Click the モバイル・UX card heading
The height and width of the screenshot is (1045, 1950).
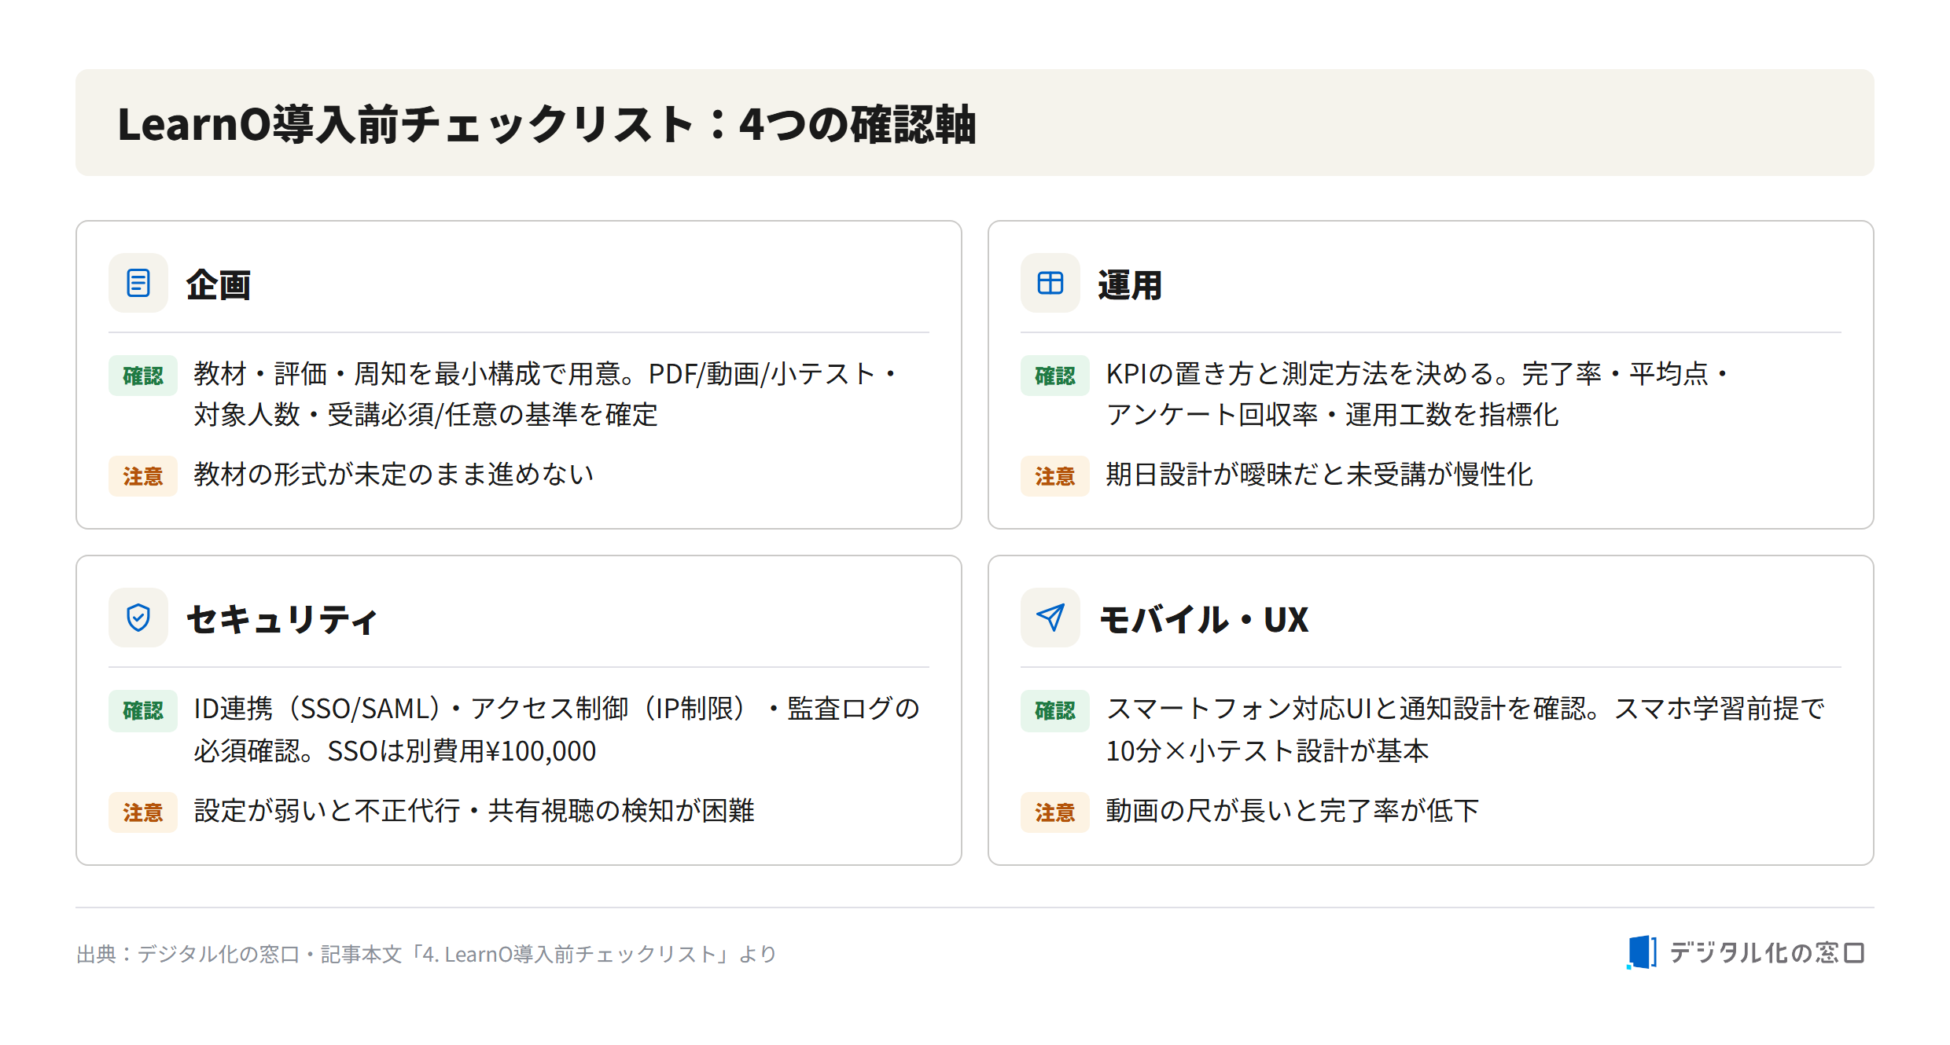1204,619
